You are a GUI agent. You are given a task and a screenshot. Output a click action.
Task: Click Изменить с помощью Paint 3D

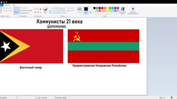coord(133,11)
